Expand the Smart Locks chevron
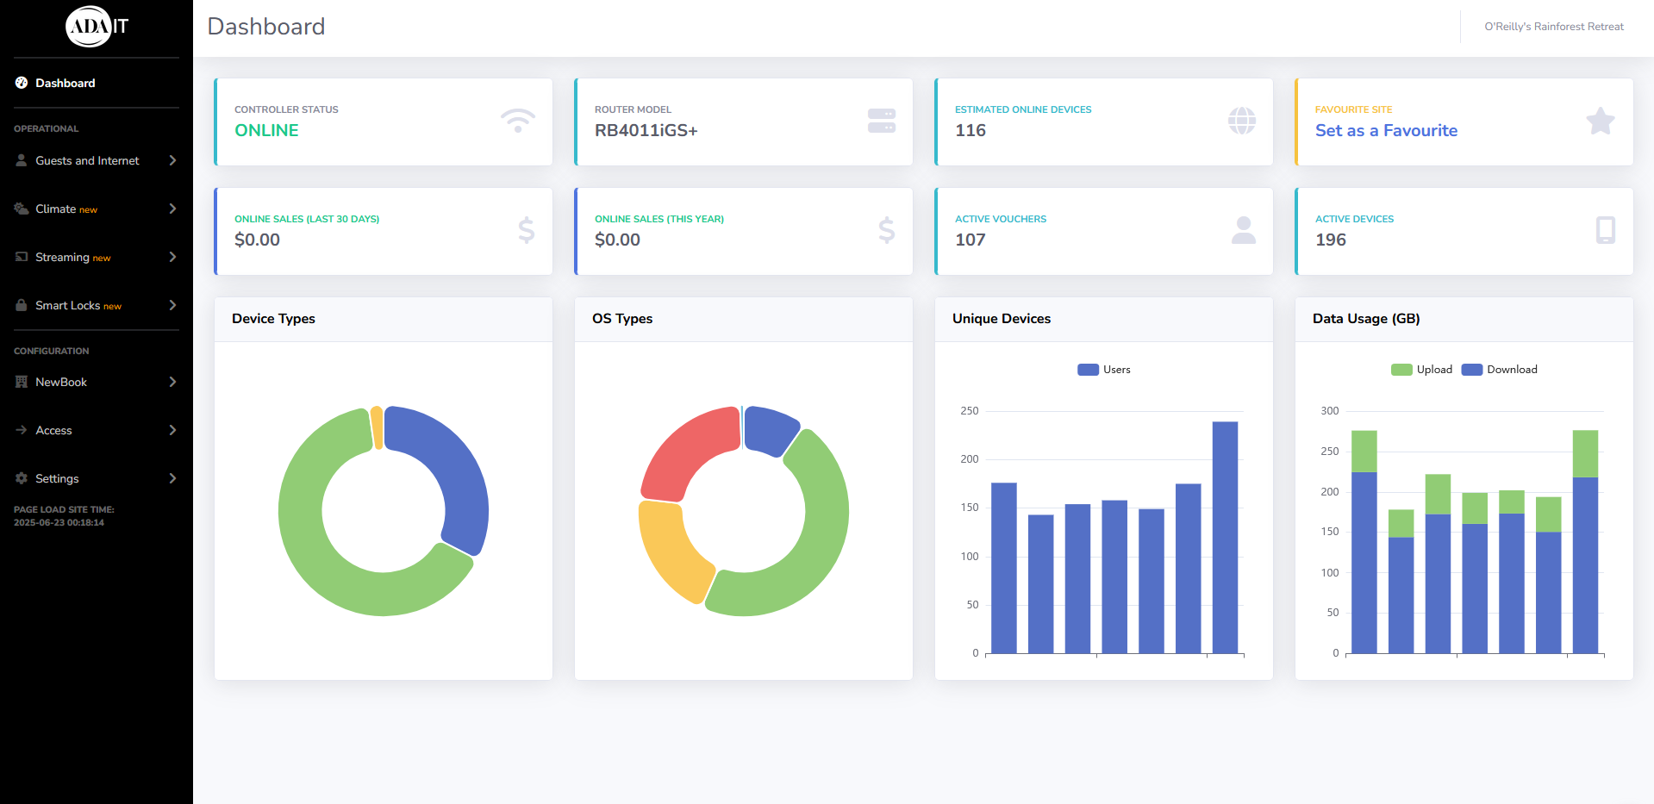 tap(172, 305)
